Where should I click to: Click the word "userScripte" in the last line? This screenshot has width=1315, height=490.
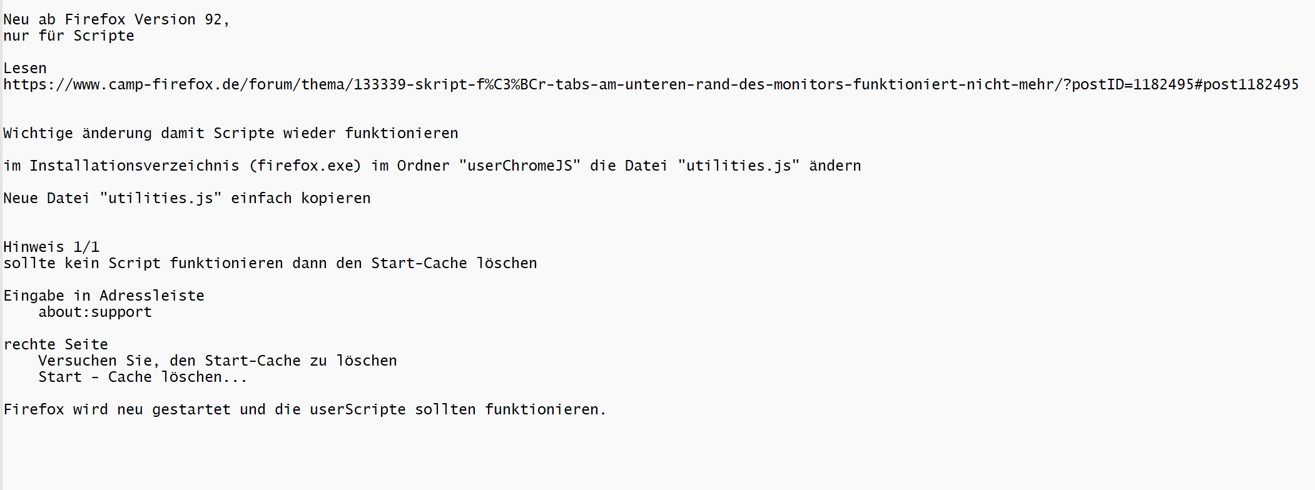358,409
